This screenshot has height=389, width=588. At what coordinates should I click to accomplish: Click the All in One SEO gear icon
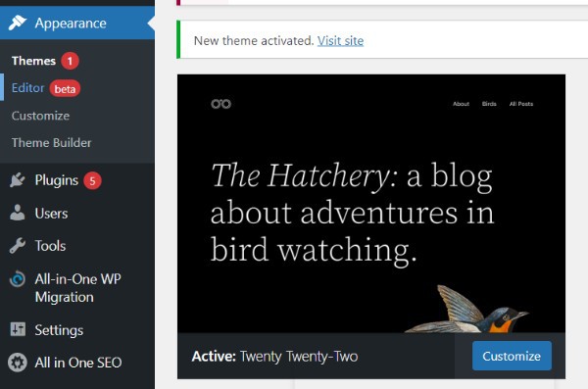tap(18, 363)
